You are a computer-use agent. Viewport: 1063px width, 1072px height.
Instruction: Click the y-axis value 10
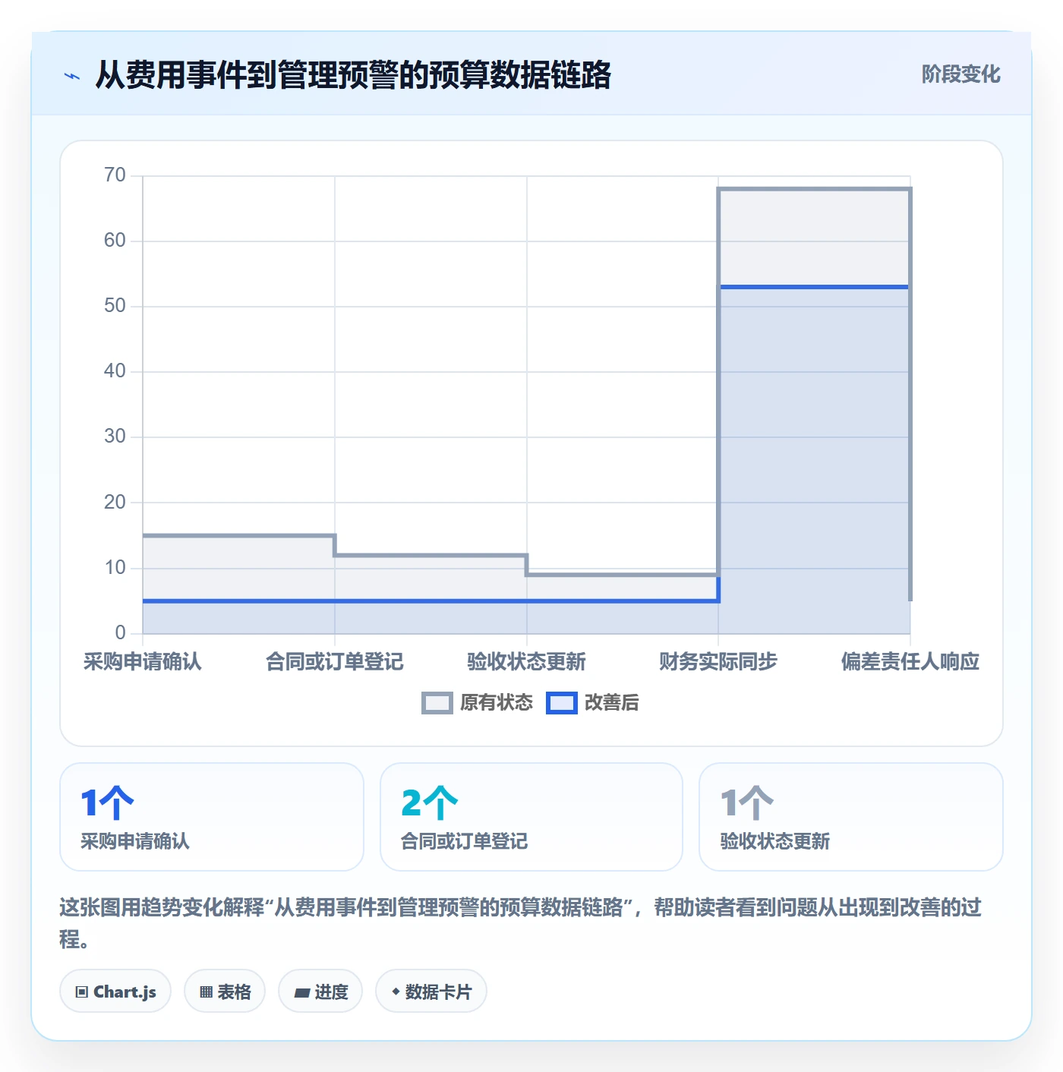pos(115,567)
